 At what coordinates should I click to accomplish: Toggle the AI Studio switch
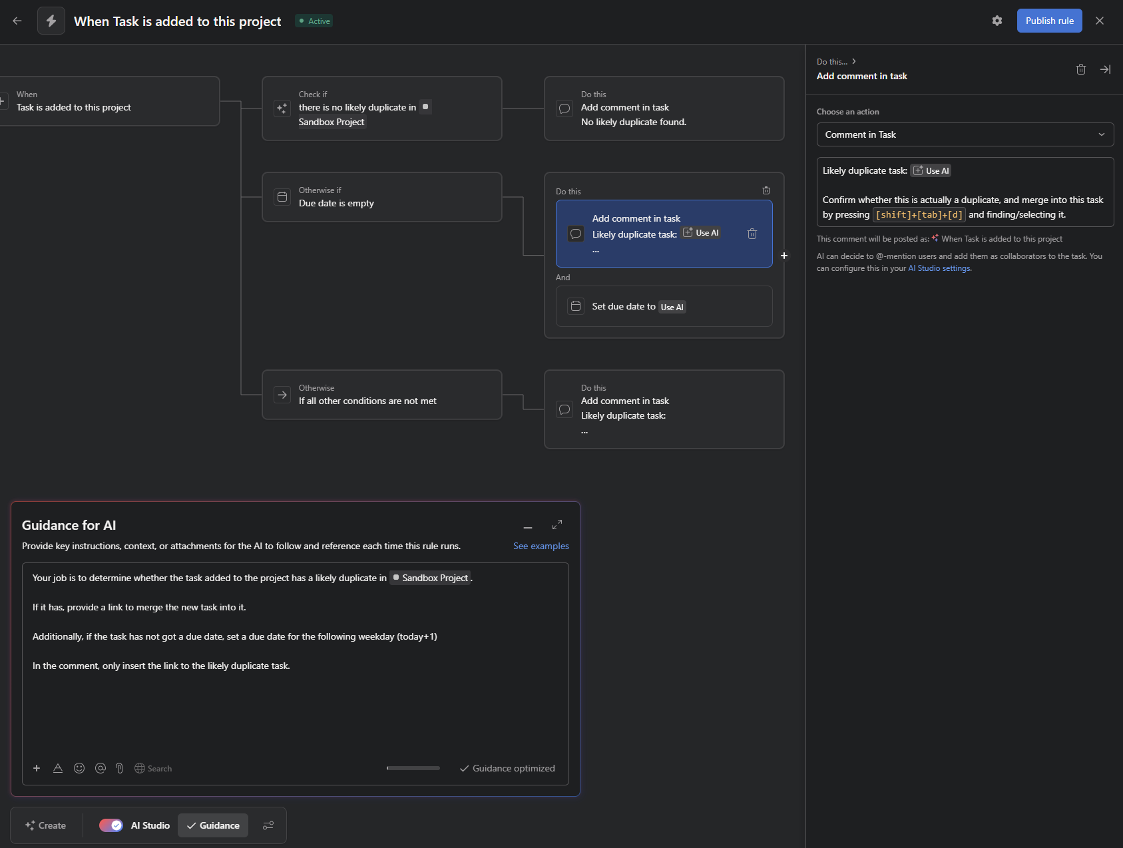[x=111, y=825]
